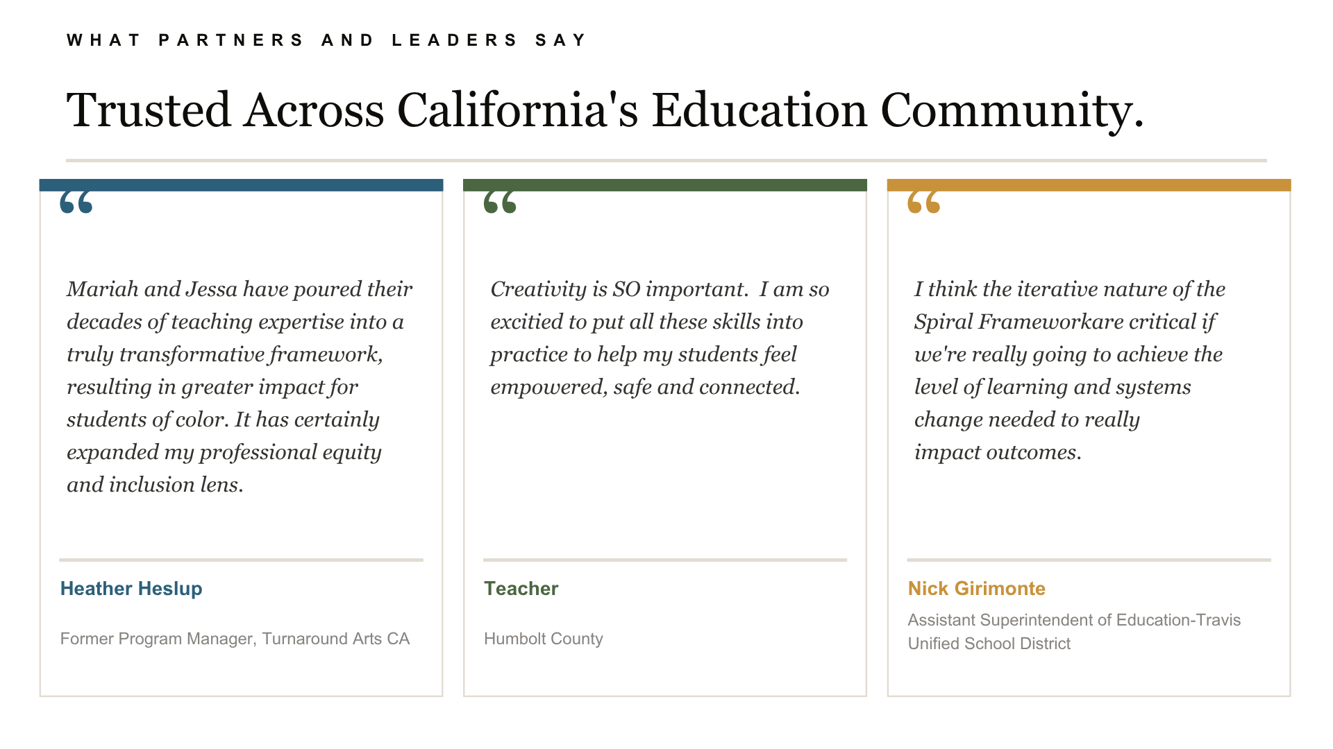Select the main slide title text
This screenshot has height=749, width=1333.
pyautogui.click(x=605, y=110)
